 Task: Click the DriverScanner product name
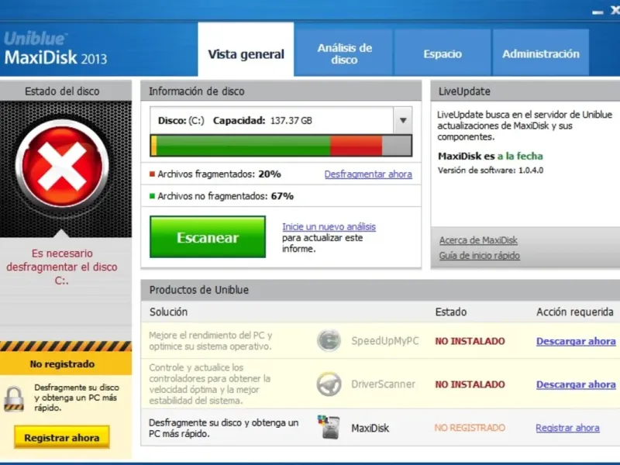click(x=383, y=384)
